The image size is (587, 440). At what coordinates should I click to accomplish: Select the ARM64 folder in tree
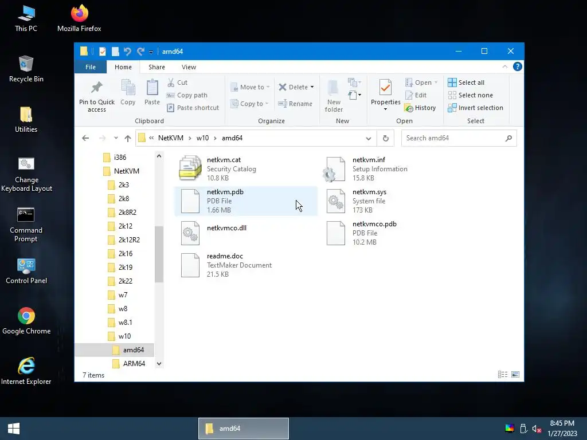click(129, 364)
